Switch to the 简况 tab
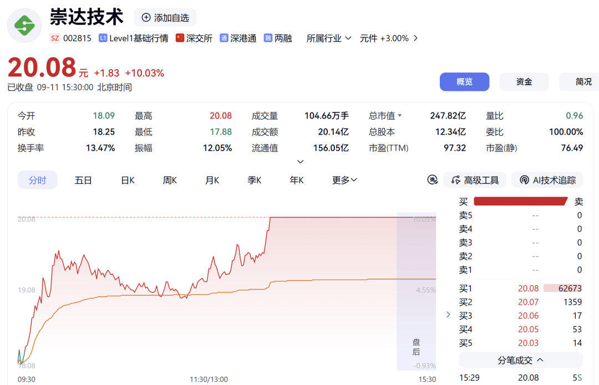This screenshot has height=385, width=599. [579, 81]
